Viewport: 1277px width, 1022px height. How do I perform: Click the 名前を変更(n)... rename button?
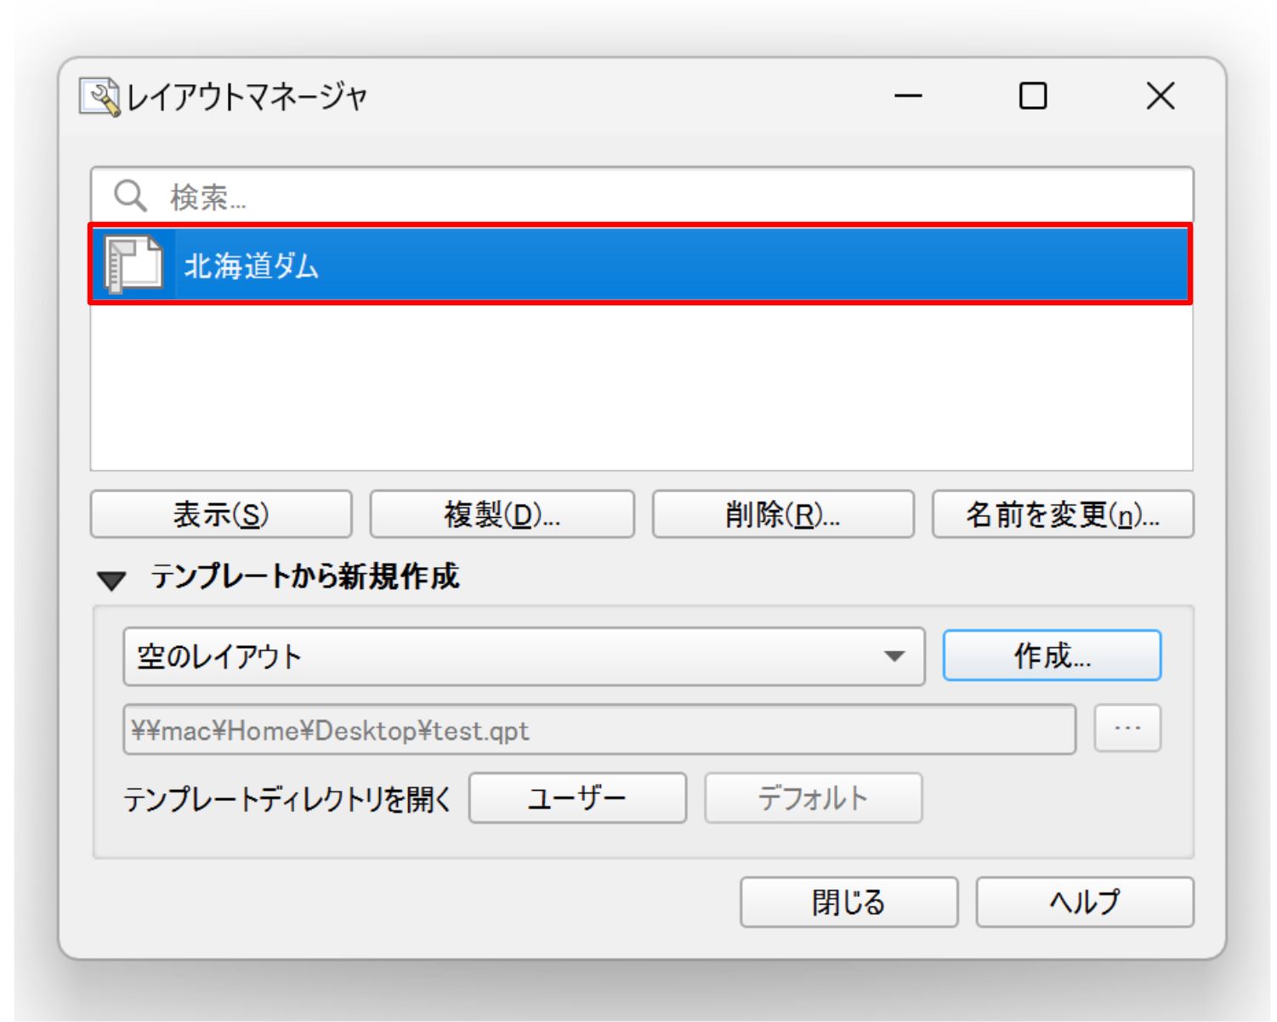[1063, 514]
